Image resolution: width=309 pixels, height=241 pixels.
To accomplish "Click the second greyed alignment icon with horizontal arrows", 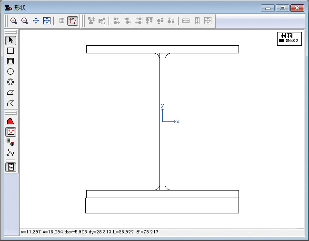I will tap(102, 20).
